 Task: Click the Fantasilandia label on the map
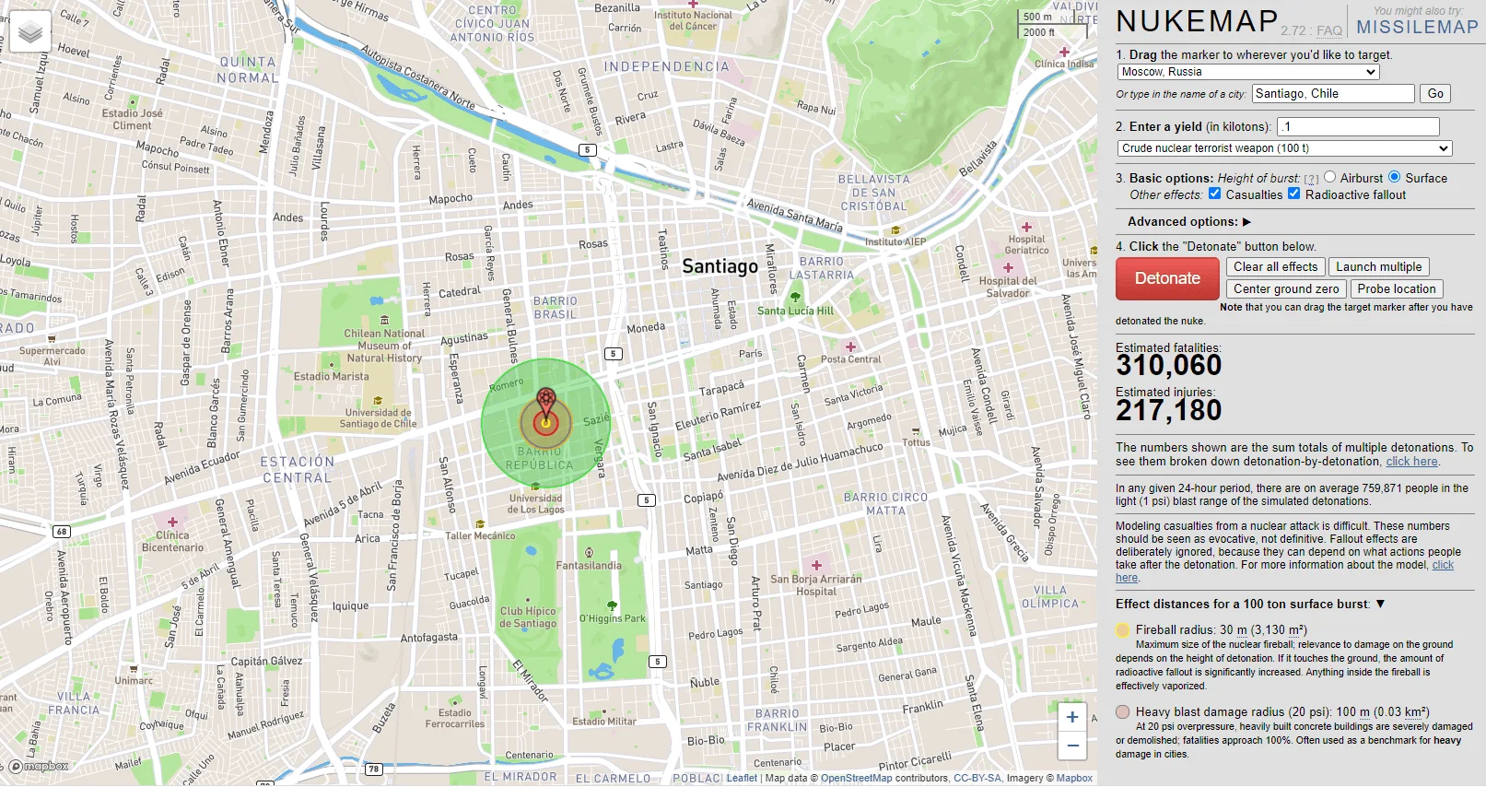tap(589, 566)
